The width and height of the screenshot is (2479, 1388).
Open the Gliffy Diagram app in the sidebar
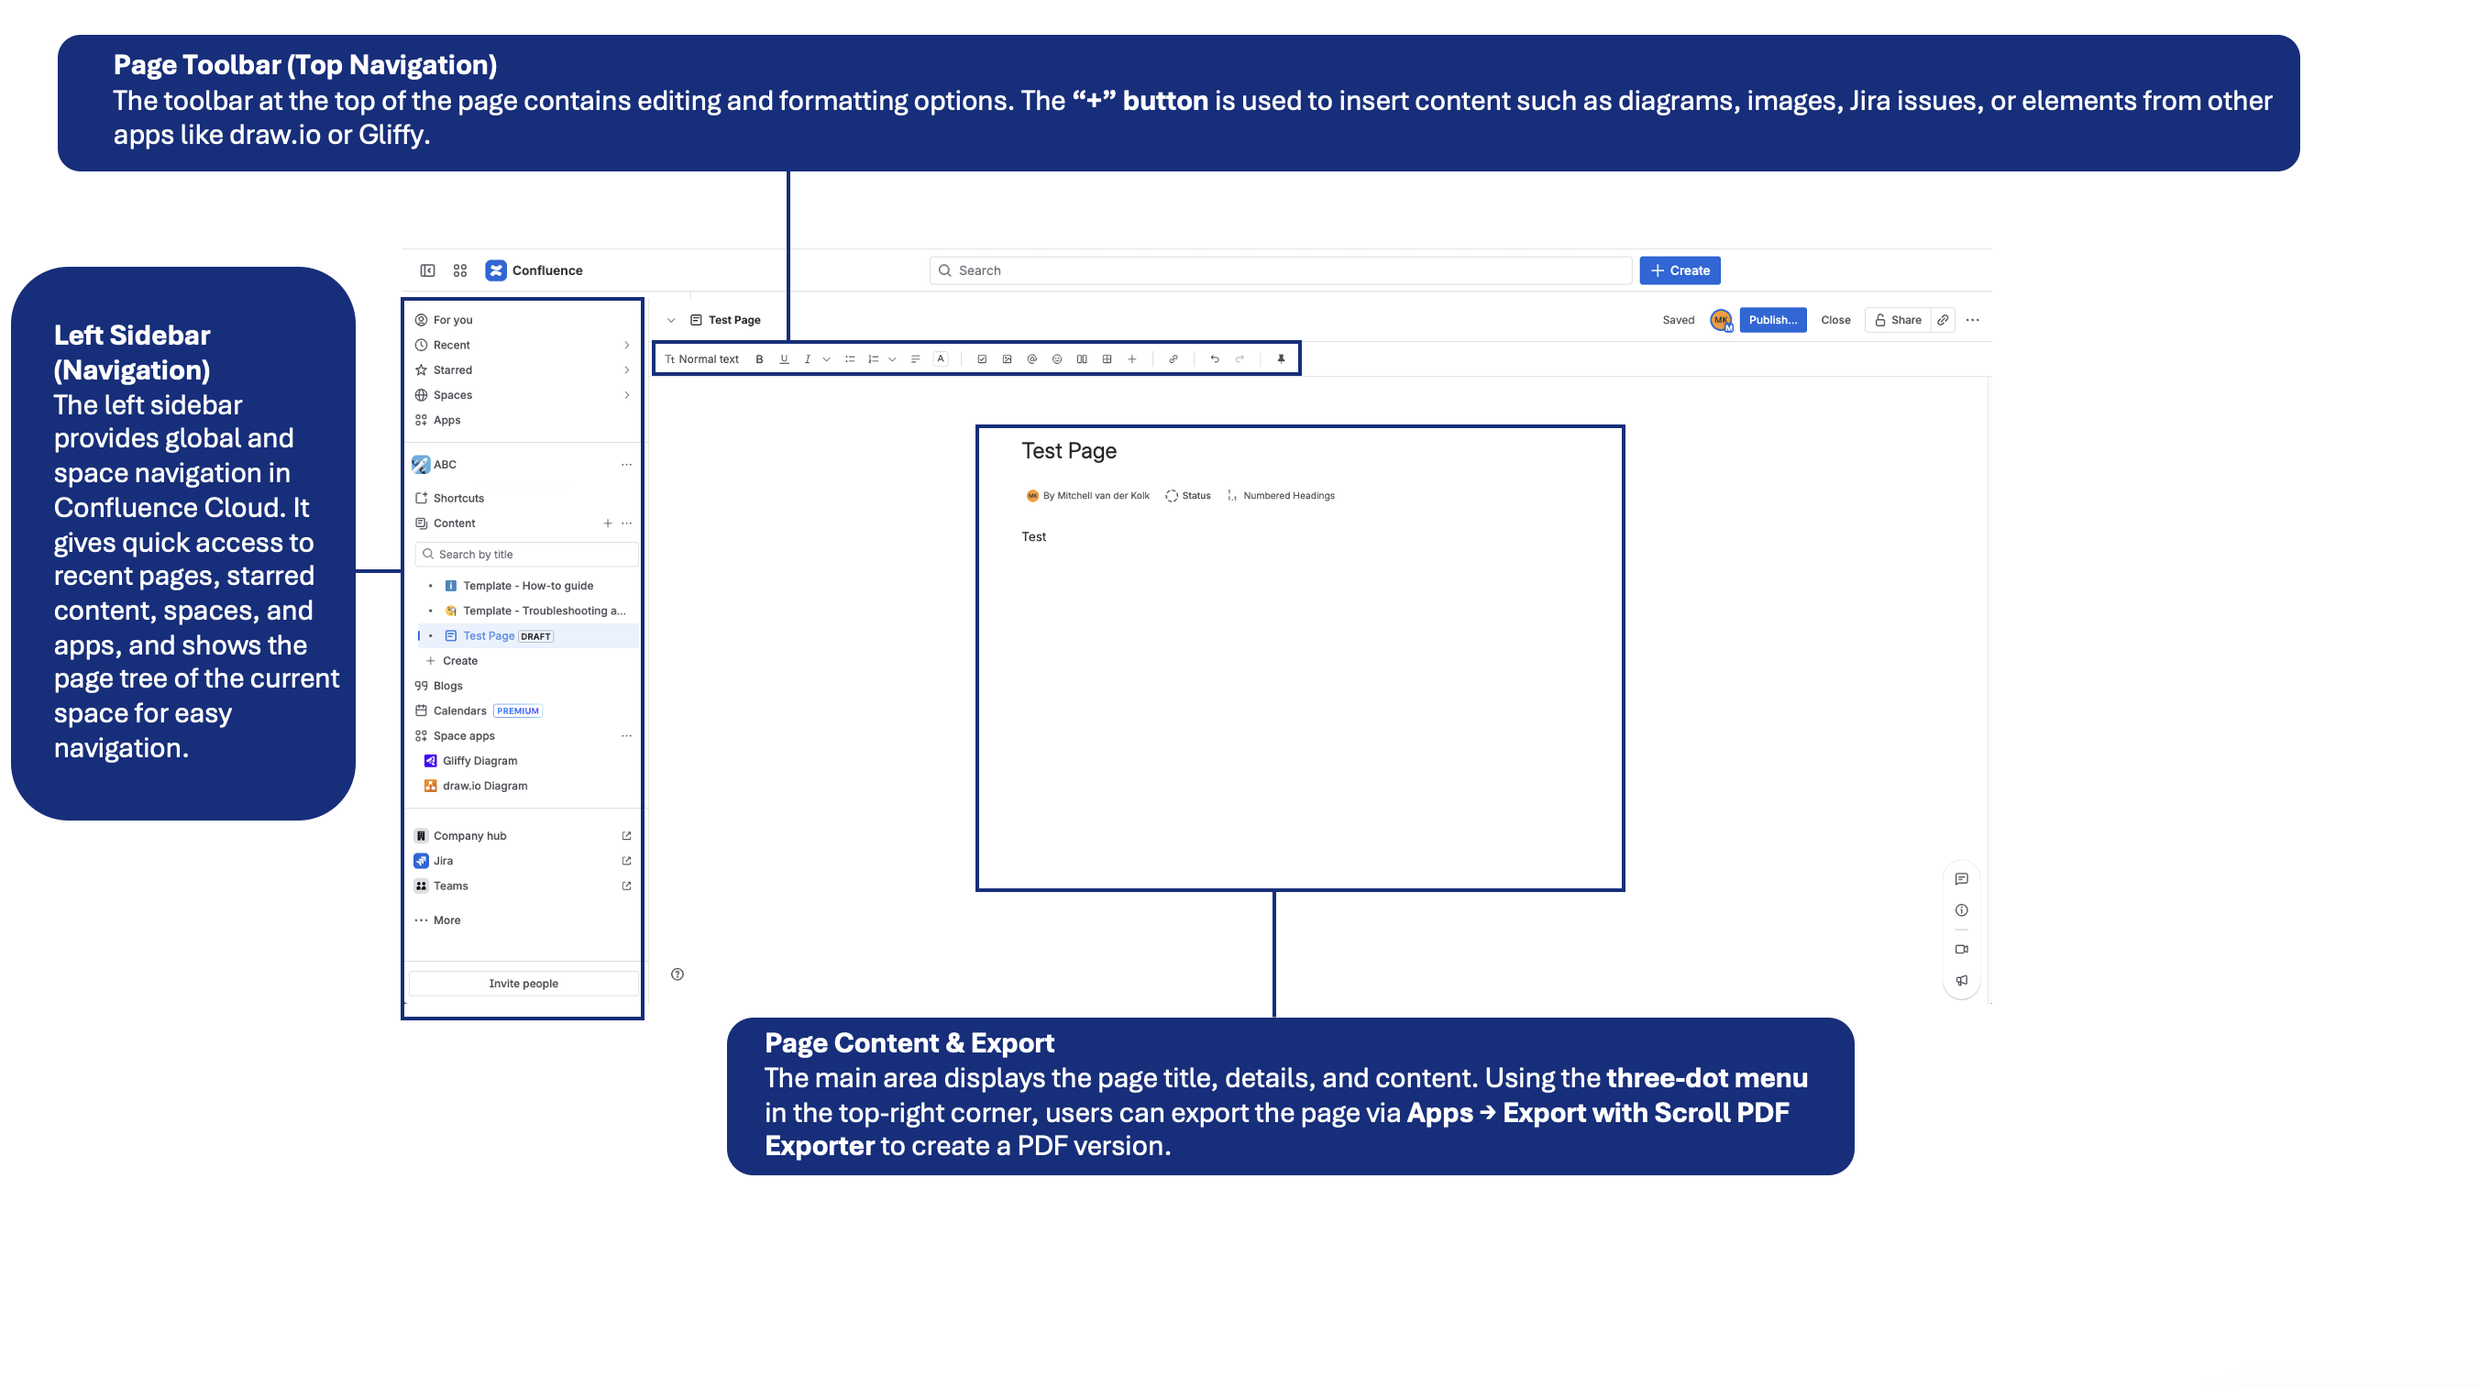(482, 760)
